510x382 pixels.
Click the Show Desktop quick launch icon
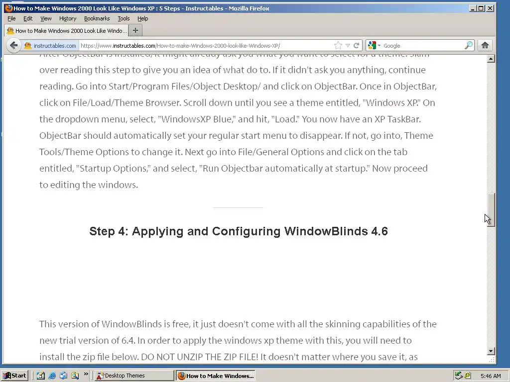[41, 376]
